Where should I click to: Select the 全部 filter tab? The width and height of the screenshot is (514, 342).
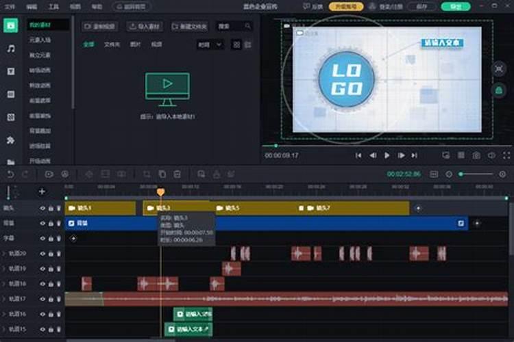point(88,44)
